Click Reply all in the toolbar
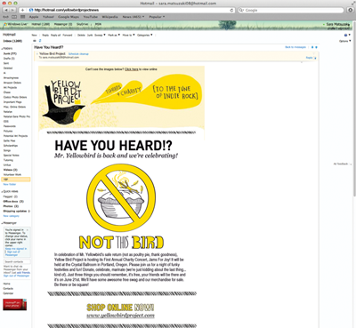Viewport: 356px width, 328px height. tap(56, 35)
